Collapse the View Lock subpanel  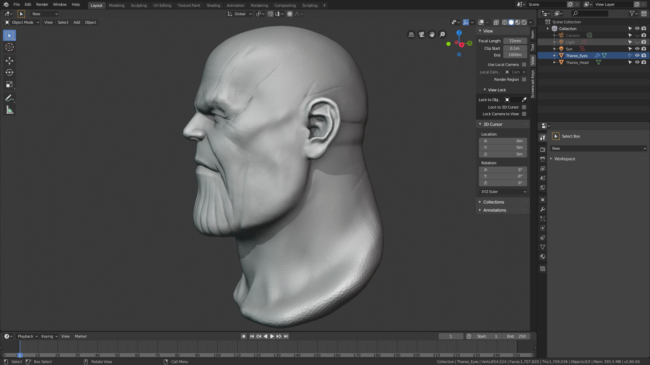[x=497, y=90]
